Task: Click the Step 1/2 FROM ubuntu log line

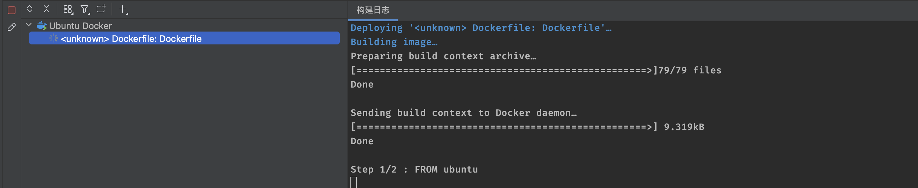Action: (415, 169)
